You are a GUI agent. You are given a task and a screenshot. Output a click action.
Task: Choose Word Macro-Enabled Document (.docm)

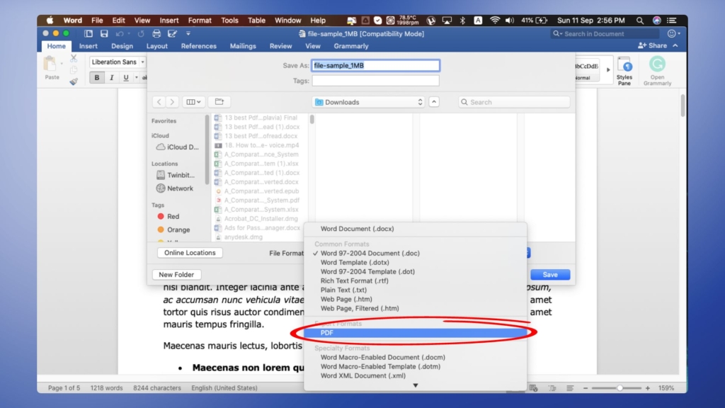pyautogui.click(x=415, y=358)
